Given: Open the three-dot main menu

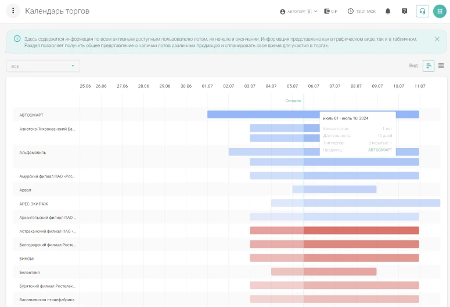Looking at the screenshot, I should [13, 11].
